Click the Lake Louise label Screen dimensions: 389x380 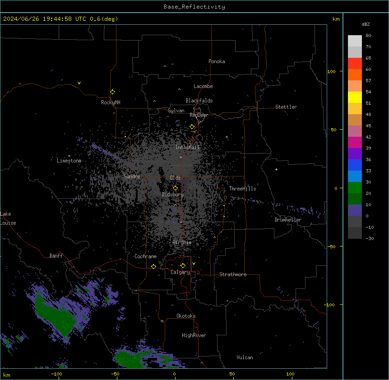click(8, 218)
